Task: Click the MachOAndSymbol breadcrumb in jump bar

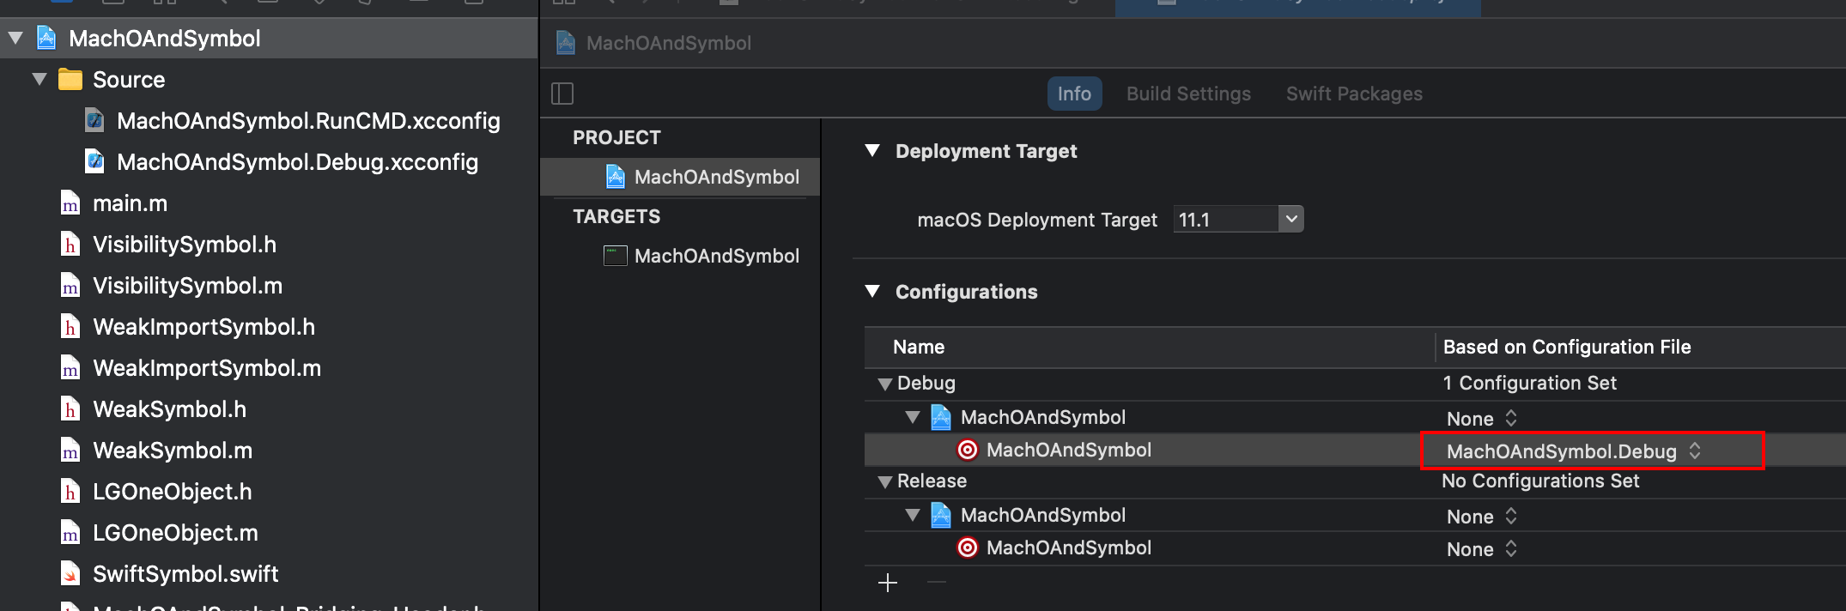Action: point(668,43)
